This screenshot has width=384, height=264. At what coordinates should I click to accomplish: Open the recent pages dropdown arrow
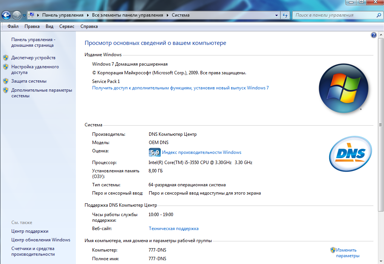[x=24, y=15]
